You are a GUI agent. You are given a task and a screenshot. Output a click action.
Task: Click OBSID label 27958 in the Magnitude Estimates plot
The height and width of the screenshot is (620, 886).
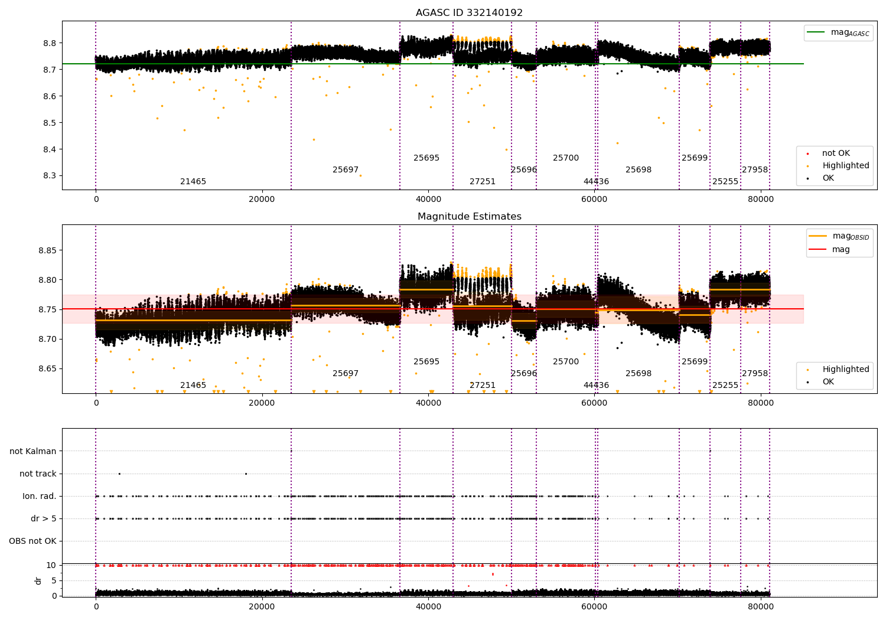(x=755, y=374)
